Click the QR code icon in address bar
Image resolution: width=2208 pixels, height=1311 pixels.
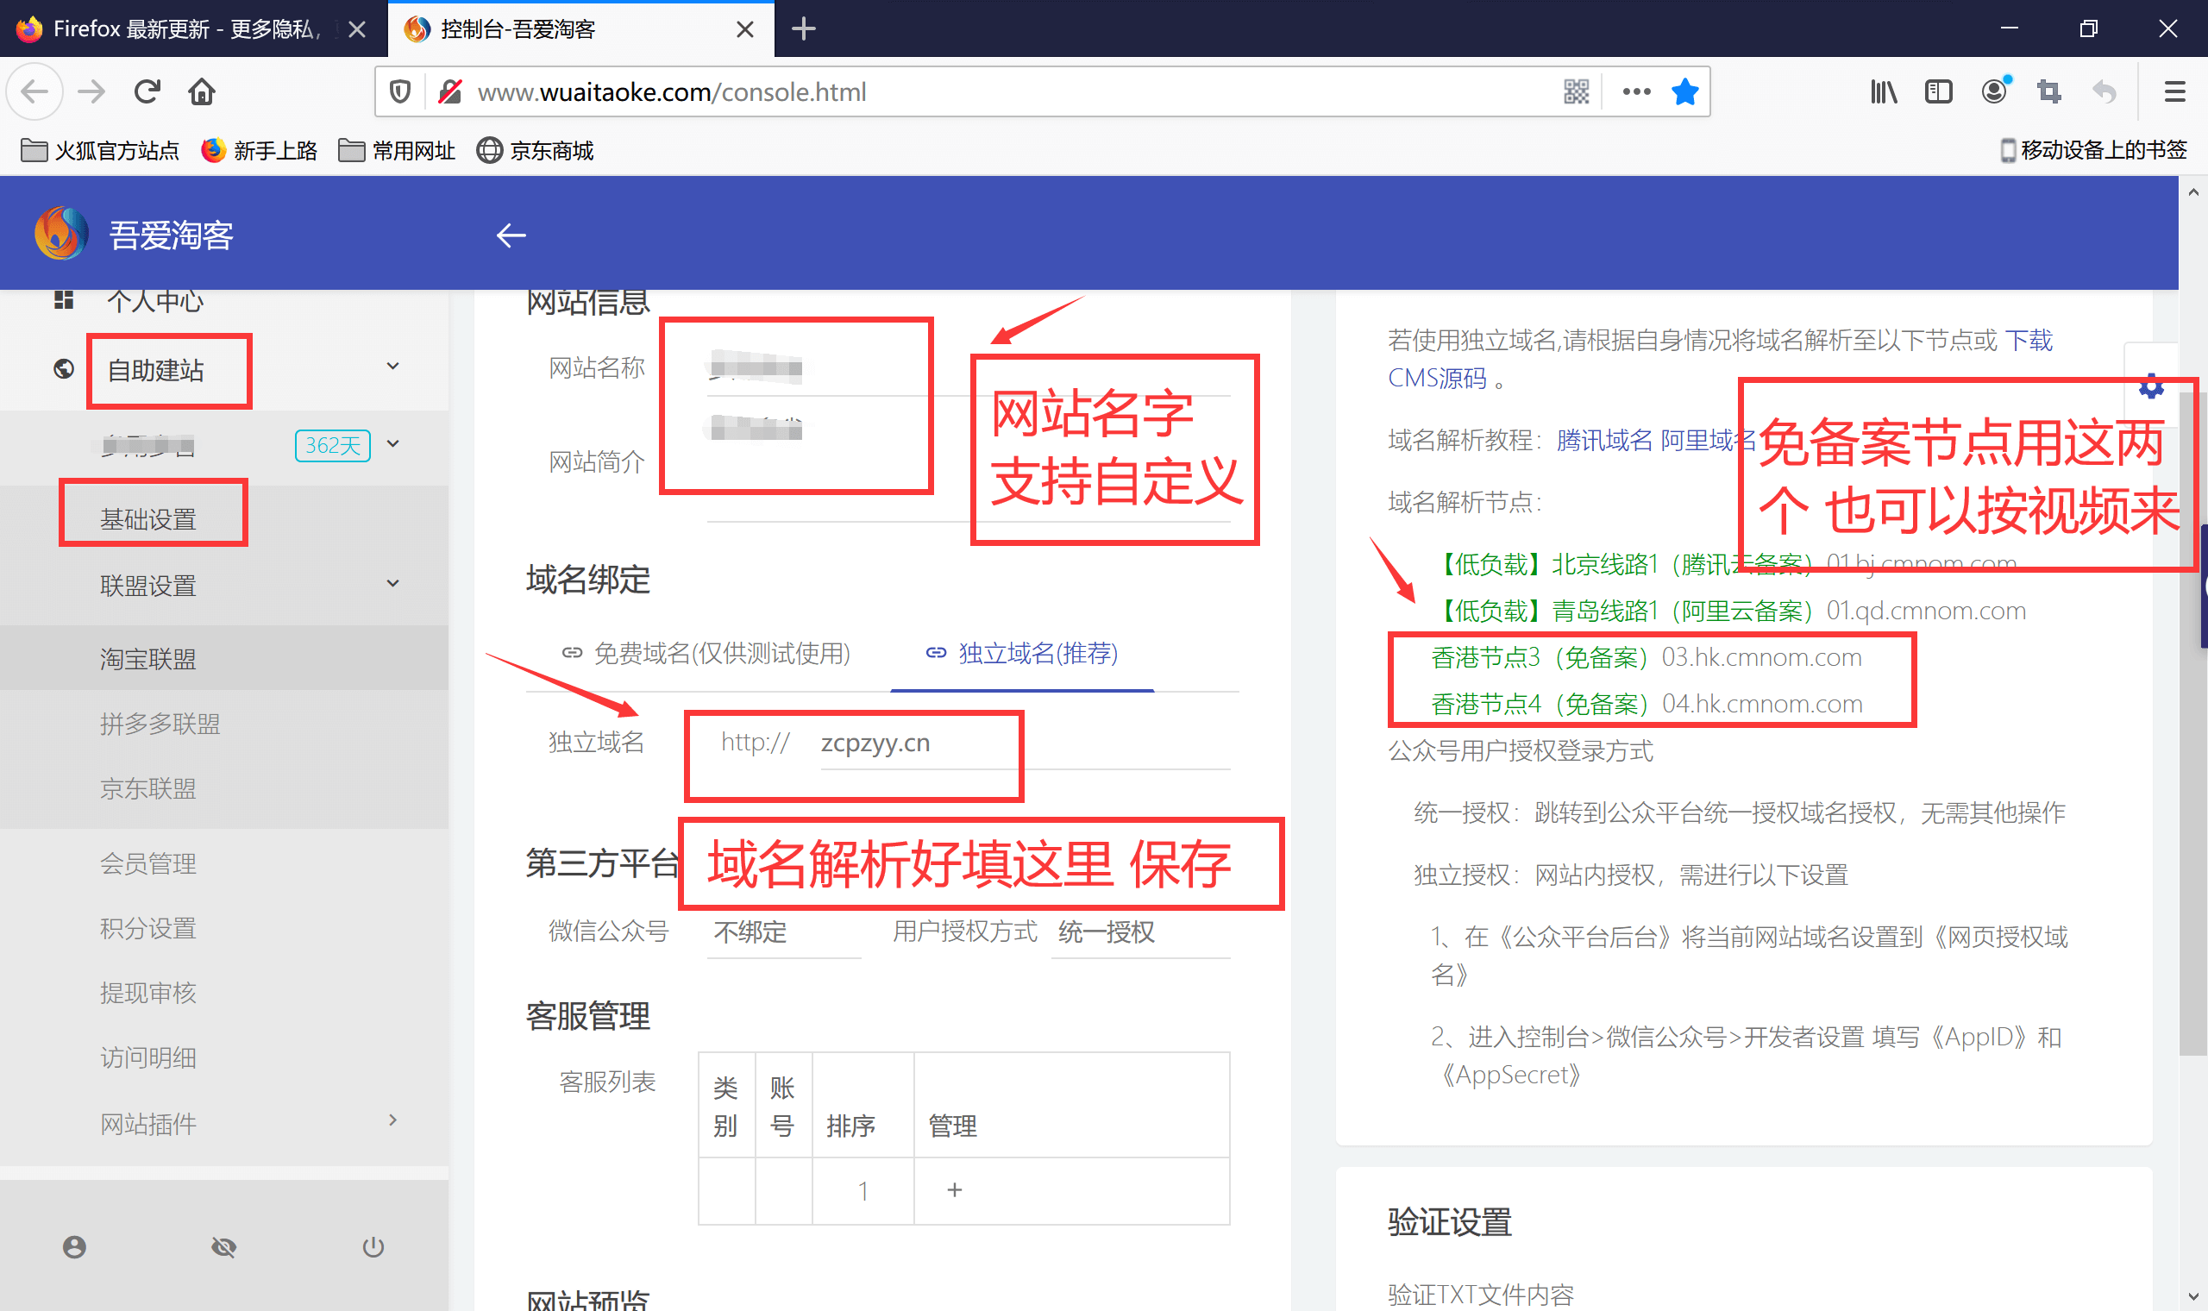pos(1576,92)
